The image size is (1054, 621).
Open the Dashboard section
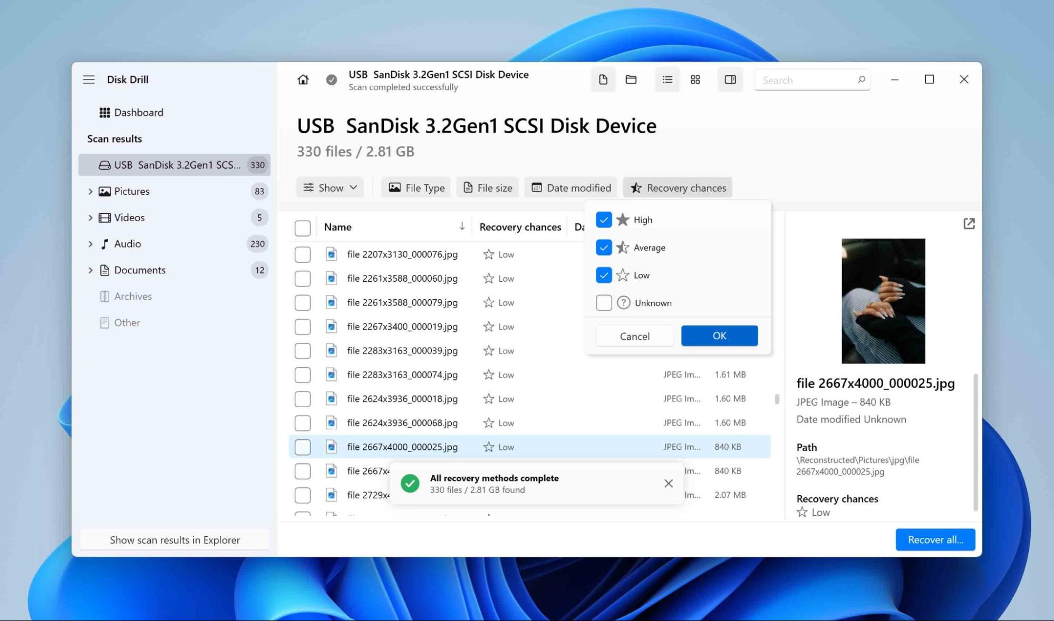[x=138, y=112]
